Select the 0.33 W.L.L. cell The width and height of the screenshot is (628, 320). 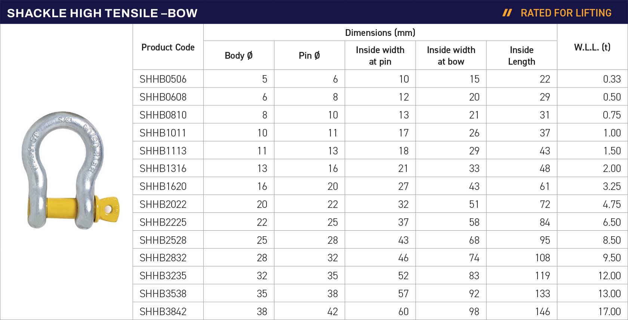pos(612,79)
